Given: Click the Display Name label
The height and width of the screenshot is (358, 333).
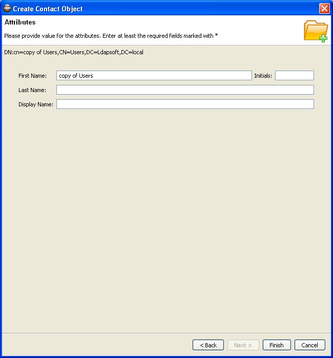Looking at the screenshot, I should tap(36, 104).
